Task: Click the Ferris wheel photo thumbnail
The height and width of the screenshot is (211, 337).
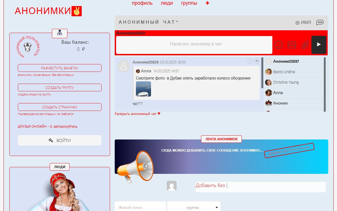Action: [x=143, y=89]
